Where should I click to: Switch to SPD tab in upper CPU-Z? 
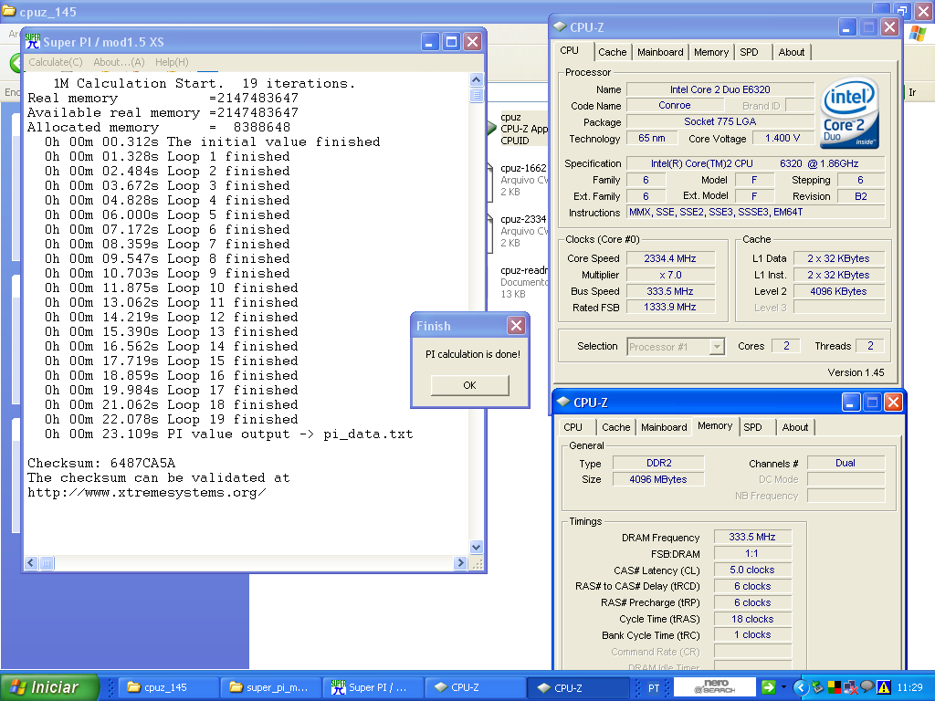pyautogui.click(x=749, y=52)
